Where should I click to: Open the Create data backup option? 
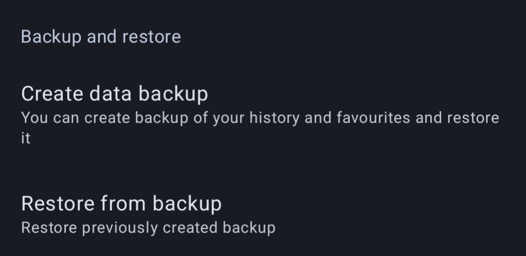(x=115, y=93)
